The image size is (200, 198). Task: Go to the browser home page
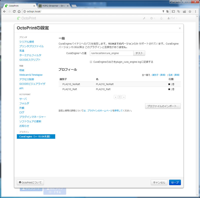[19, 11]
